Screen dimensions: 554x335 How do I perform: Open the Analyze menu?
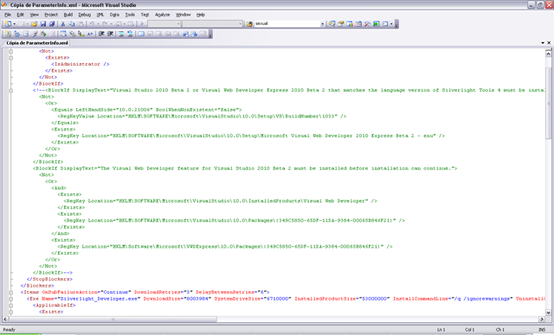coord(163,15)
